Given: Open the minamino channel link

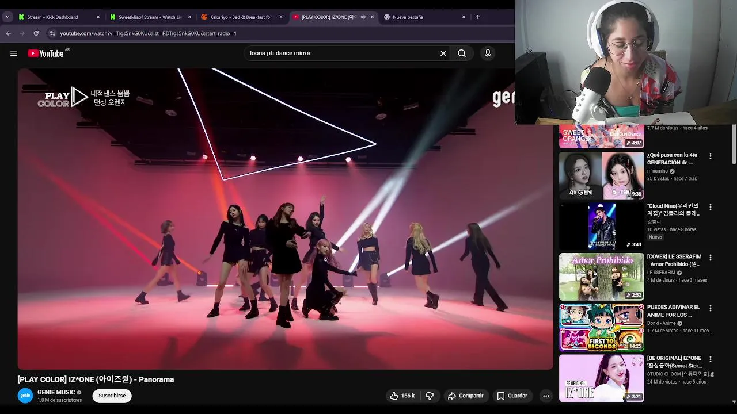Looking at the screenshot, I should pos(658,171).
